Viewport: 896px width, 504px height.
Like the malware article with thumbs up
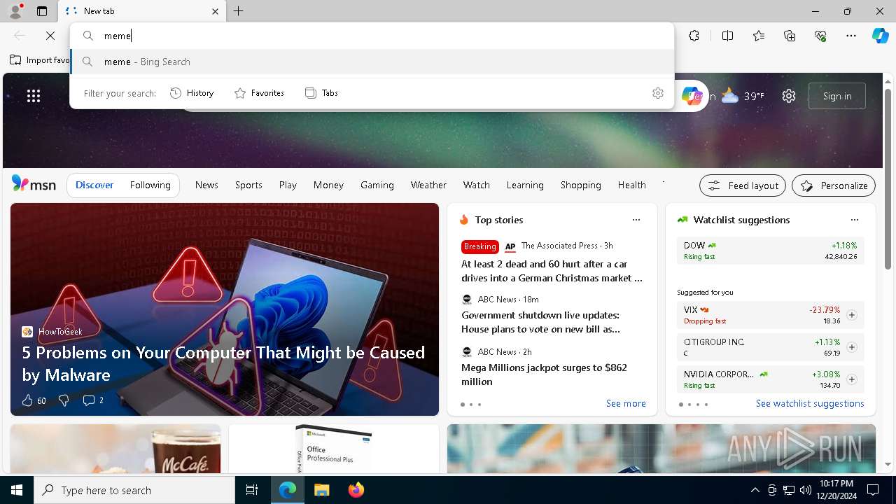(x=34, y=400)
